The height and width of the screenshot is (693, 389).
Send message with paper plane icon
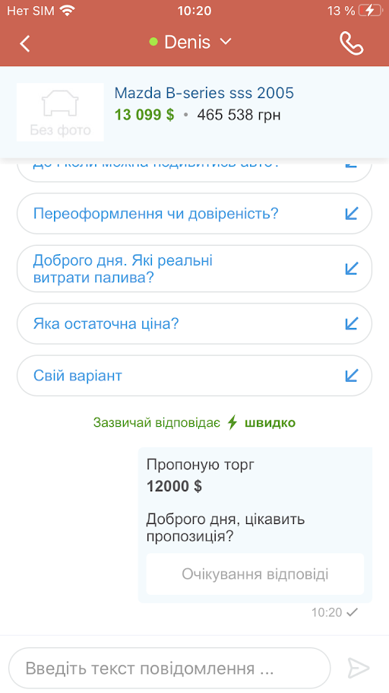358,668
